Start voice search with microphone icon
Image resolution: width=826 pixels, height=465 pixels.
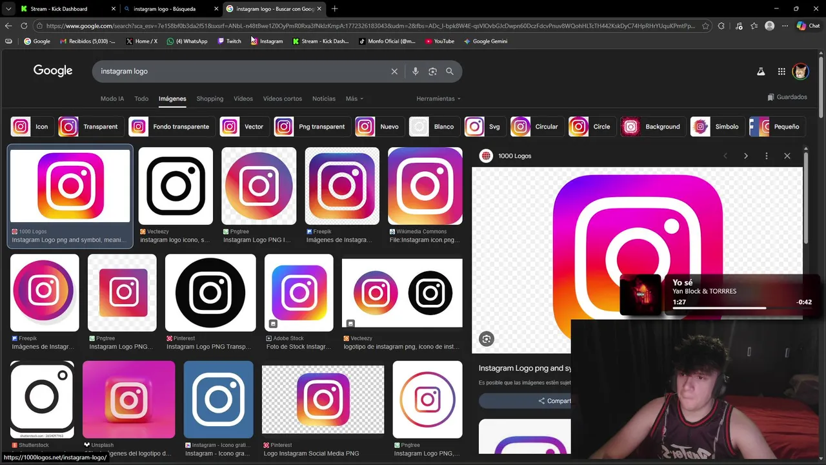(x=416, y=72)
